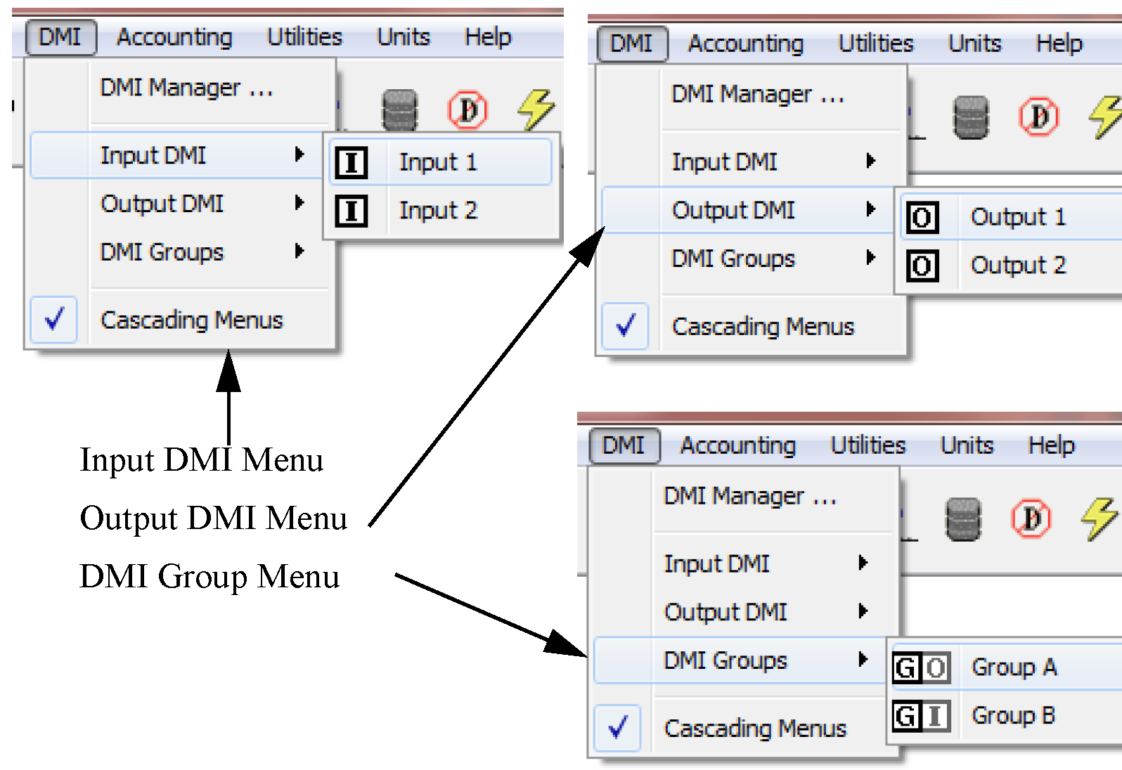Expand highlighted DMI Groups submenu arrow
This screenshot has height=770, width=1122.
click(x=863, y=660)
